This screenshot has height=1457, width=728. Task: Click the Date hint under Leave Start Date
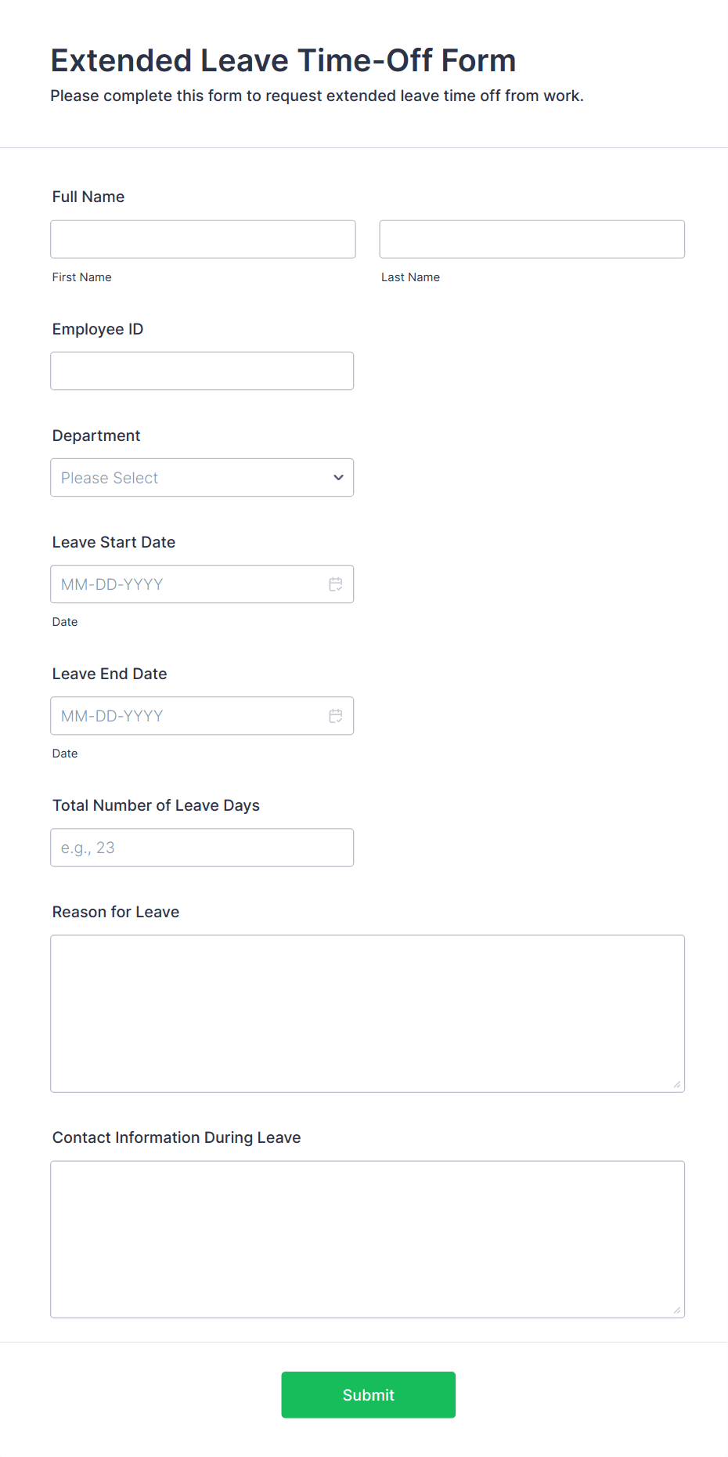(65, 621)
